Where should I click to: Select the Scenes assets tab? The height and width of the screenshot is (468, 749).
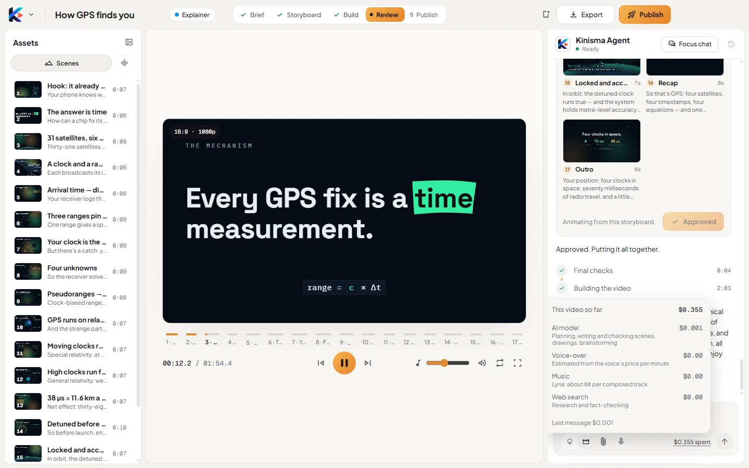pos(61,63)
